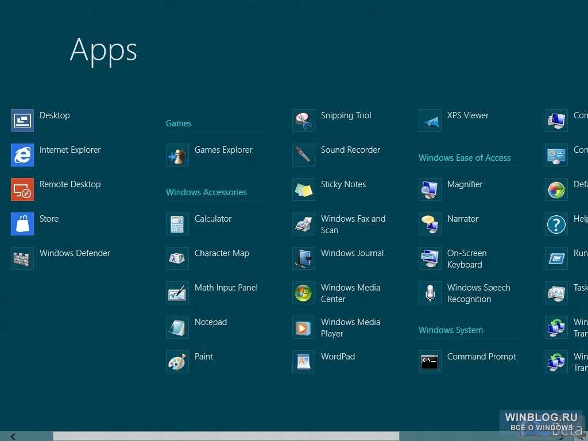The image size is (588, 441).
Task: Open the Sticky Notes icon
Action: tap(304, 189)
